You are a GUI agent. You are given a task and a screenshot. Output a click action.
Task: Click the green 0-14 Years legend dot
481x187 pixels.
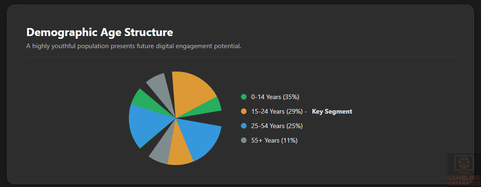(x=244, y=97)
